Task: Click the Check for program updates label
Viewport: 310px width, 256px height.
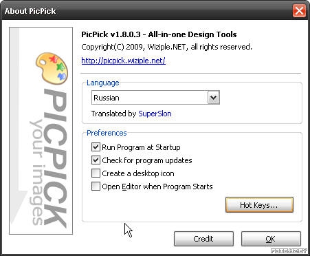Action: 147,160
